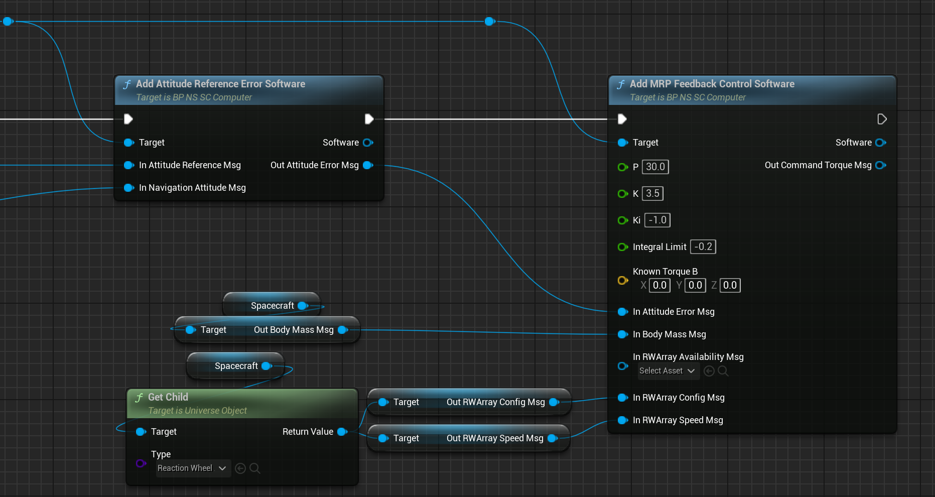The height and width of the screenshot is (497, 935).
Task: Click the Out Body Mass Msg output pin
Action: [x=343, y=330]
